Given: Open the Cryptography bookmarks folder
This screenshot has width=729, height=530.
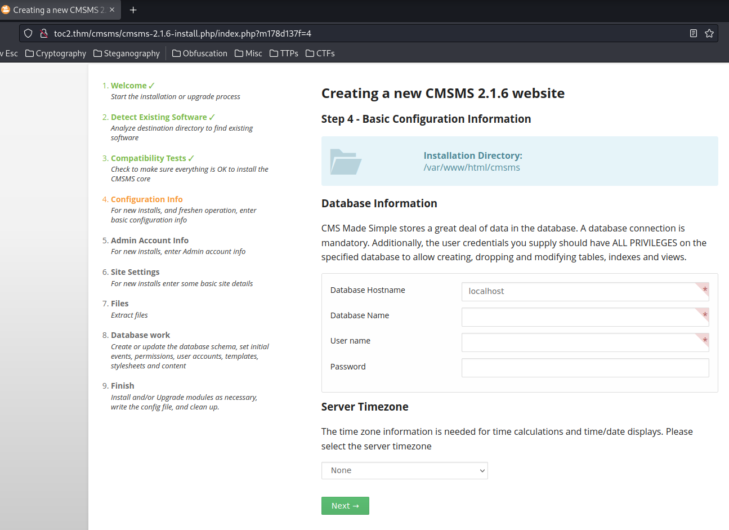Looking at the screenshot, I should 56,54.
